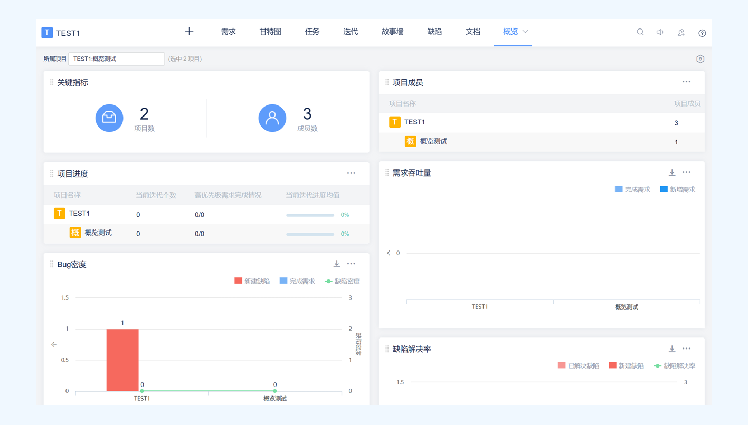Open more options for 项目进度 panel
The width and height of the screenshot is (748, 425).
click(x=351, y=173)
